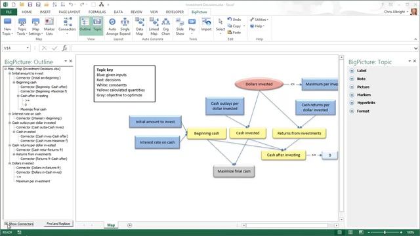The height and width of the screenshot is (236, 420).
Task: Activate the Select tool
Action: [x=220, y=27]
